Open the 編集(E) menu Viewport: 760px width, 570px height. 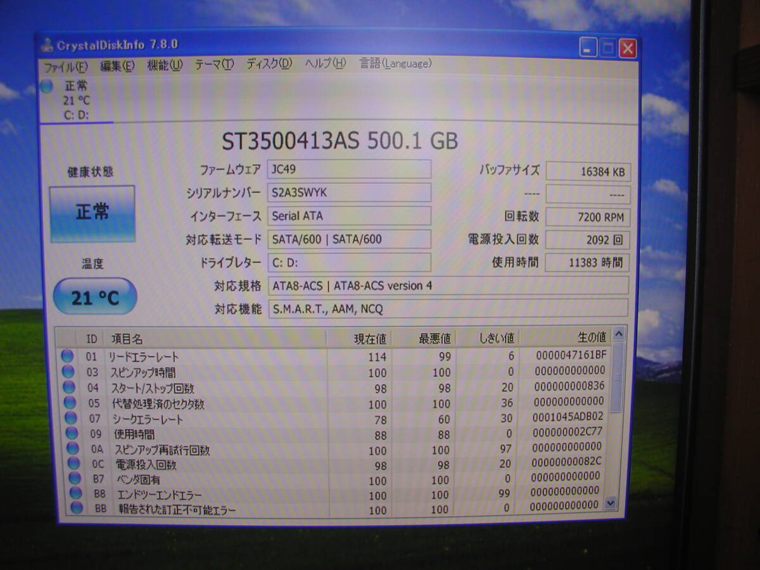tap(117, 65)
